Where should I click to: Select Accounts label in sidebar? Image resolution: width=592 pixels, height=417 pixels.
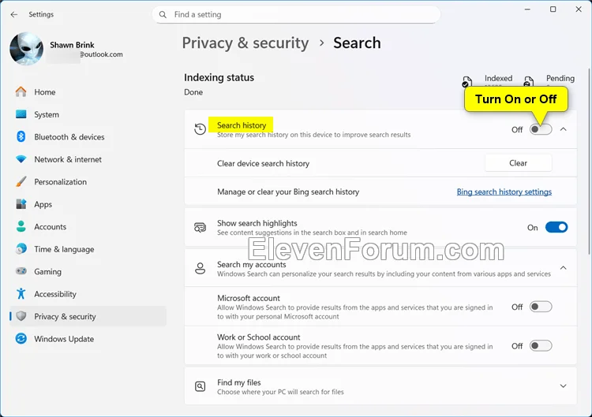(51, 226)
